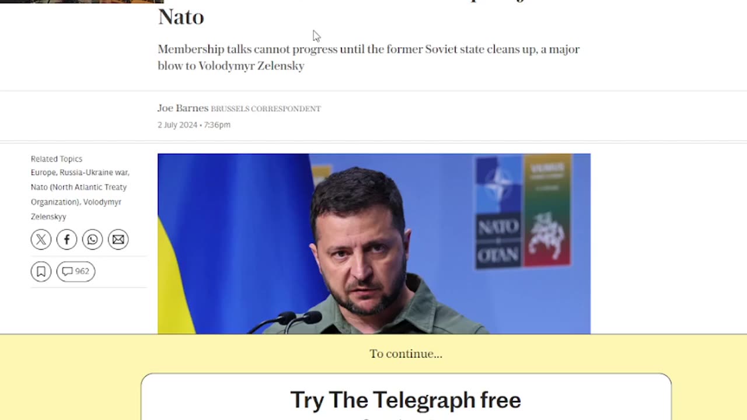The width and height of the screenshot is (747, 420).
Task: Save article with bookmark icon
Action: coord(41,271)
